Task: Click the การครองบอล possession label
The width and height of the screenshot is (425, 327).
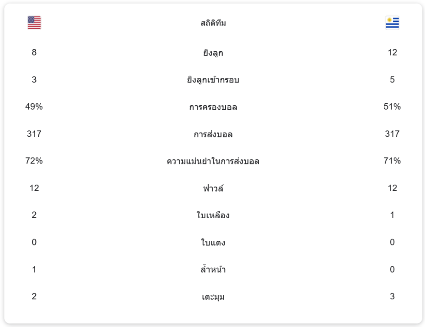Action: (213, 107)
